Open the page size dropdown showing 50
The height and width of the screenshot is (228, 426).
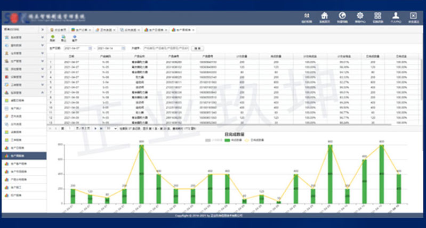coord(111,128)
